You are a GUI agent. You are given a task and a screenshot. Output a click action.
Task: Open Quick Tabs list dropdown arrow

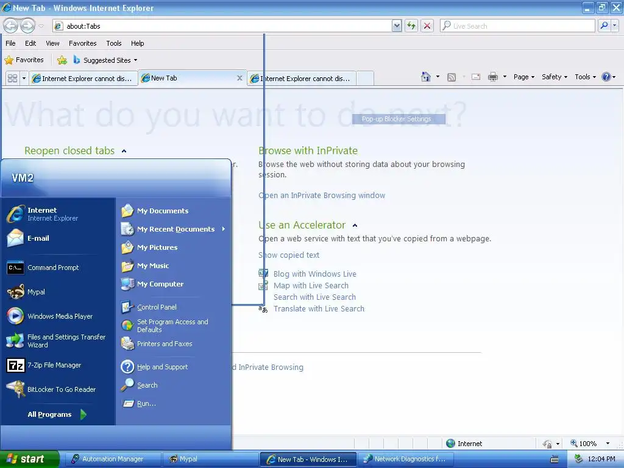pyautogui.click(x=24, y=78)
